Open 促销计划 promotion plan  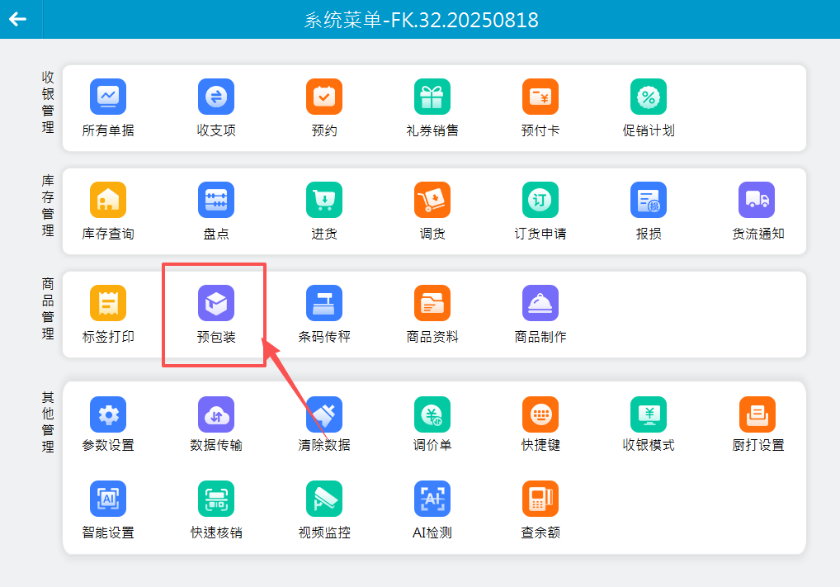coord(649,97)
